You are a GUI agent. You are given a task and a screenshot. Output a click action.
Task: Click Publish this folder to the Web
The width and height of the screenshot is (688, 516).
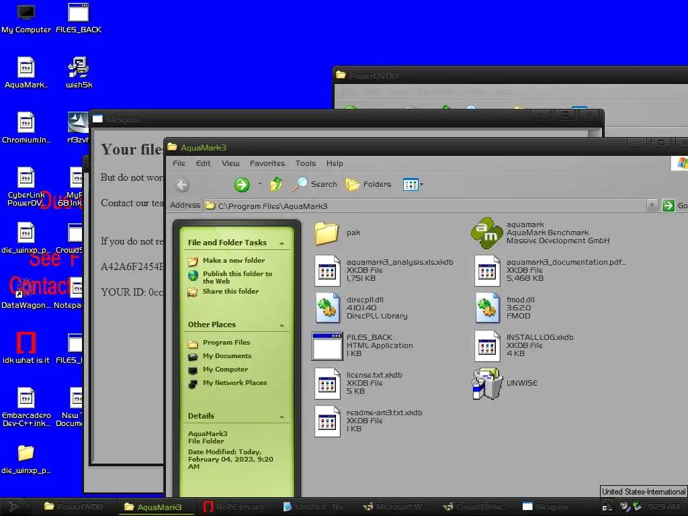coord(237,277)
